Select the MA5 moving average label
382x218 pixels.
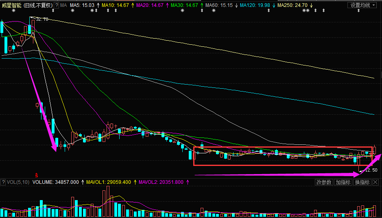[82, 5]
